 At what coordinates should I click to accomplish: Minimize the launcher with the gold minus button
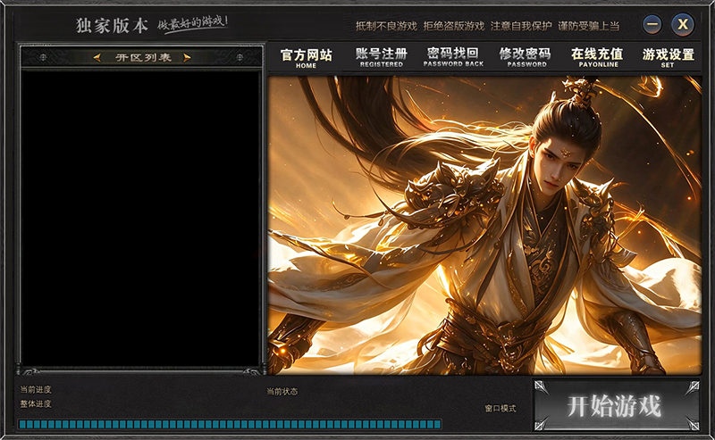point(652,24)
